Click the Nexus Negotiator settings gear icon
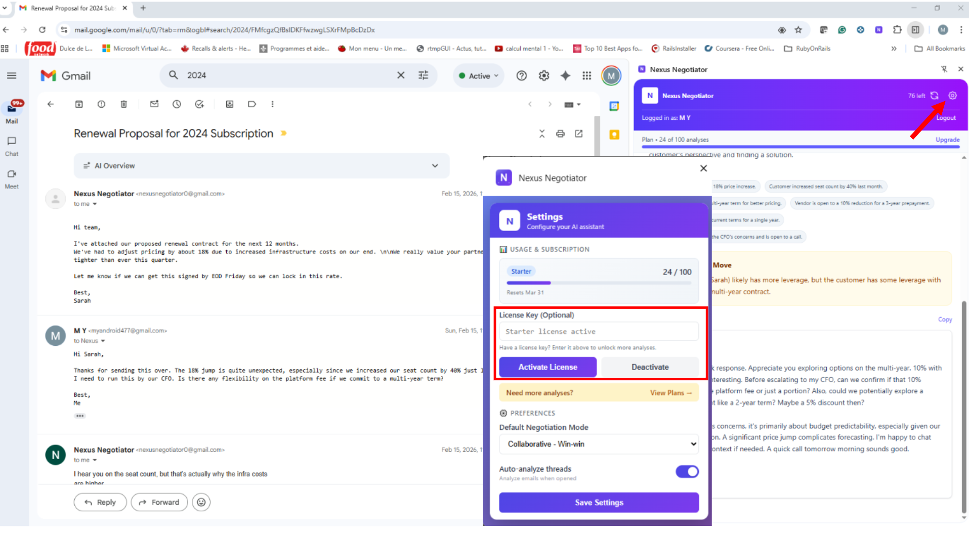Viewport: 969px width, 537px height. [x=952, y=96]
